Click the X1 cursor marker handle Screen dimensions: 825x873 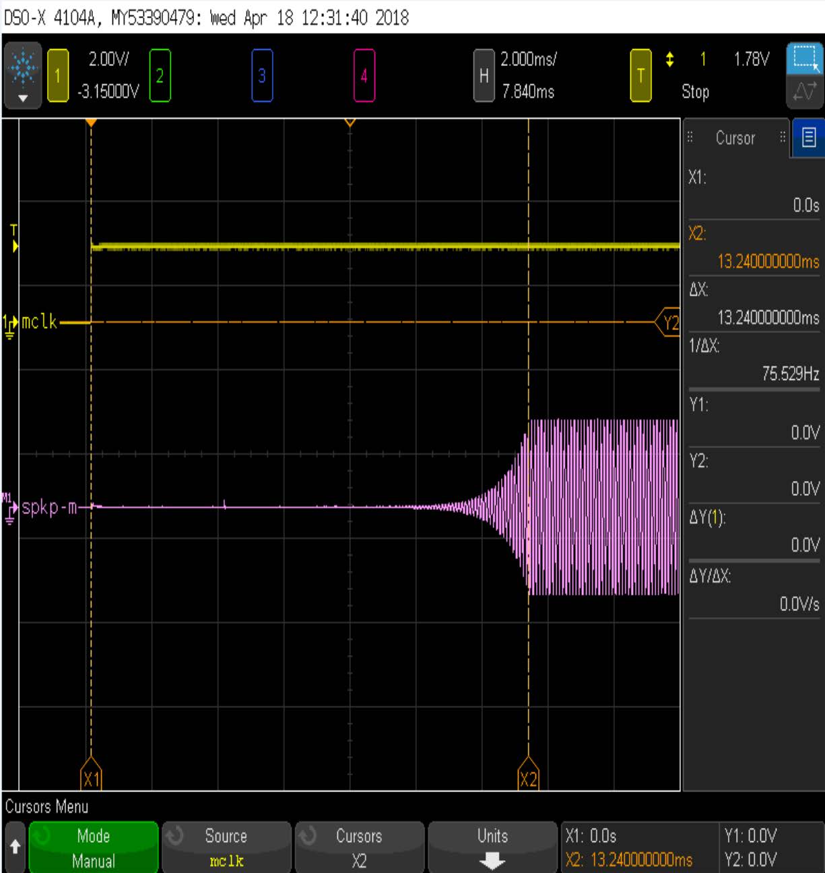coord(91,779)
